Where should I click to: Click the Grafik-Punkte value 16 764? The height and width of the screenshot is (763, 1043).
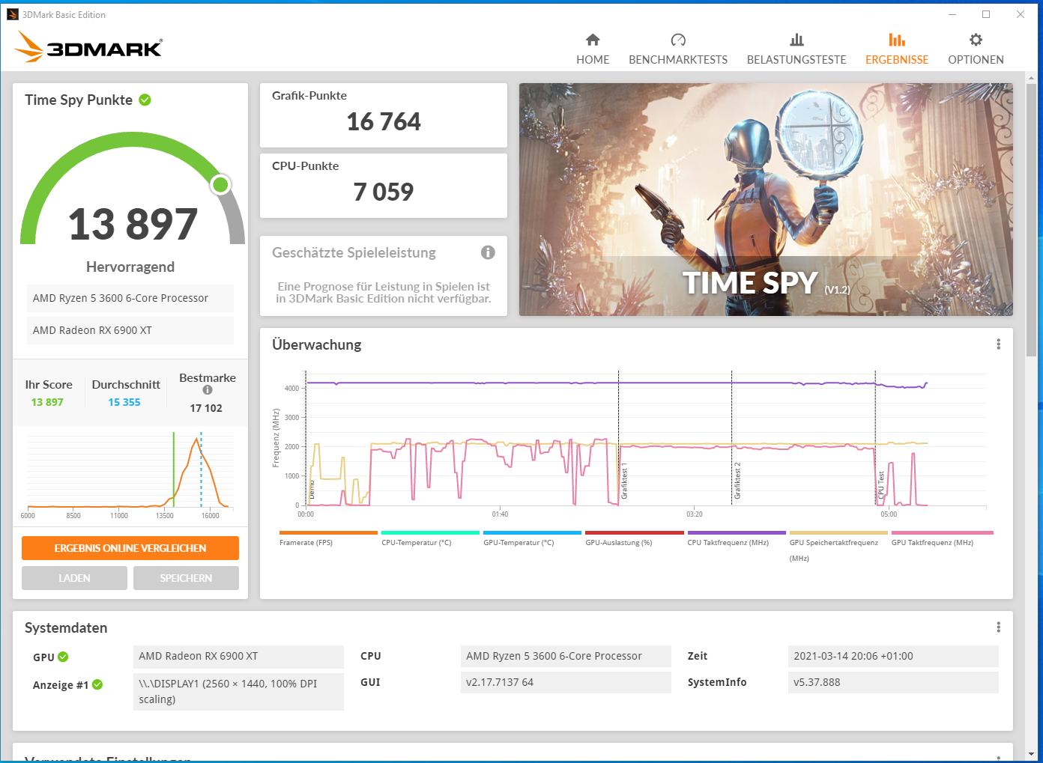pyautogui.click(x=384, y=121)
